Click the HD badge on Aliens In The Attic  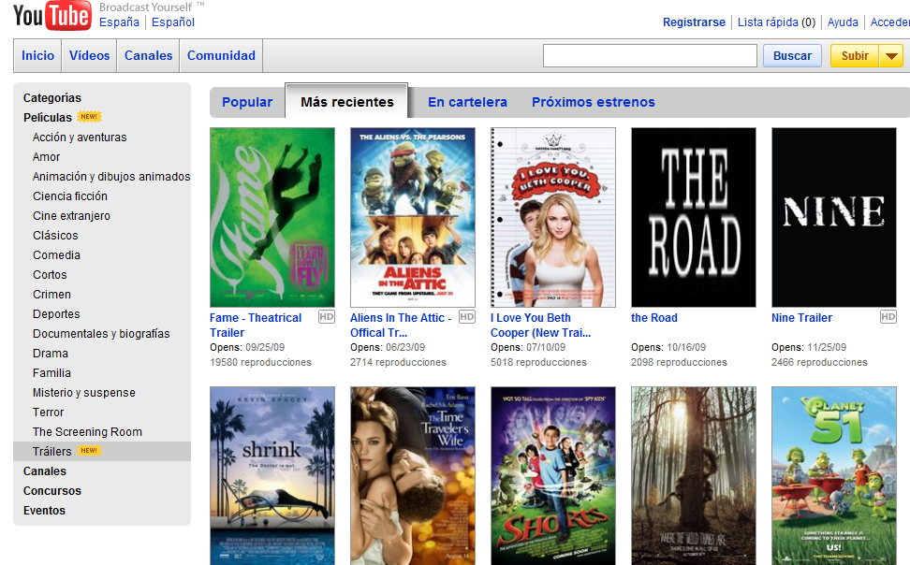pos(466,317)
